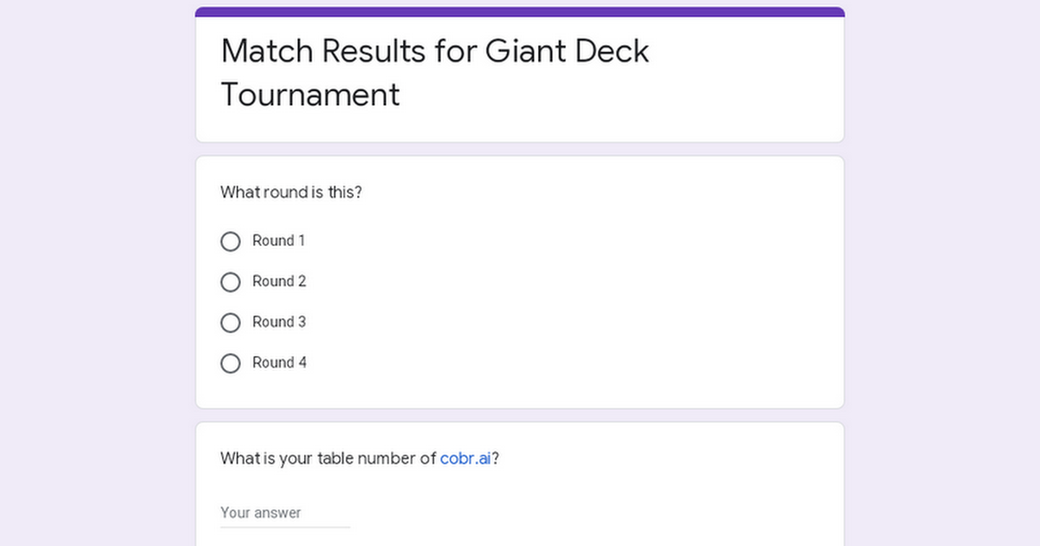1040x546 pixels.
Task: Pick the Round 3 radio option
Action: click(231, 323)
